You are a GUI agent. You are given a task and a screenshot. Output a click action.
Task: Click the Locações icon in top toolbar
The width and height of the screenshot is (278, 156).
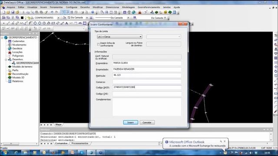coord(140,12)
